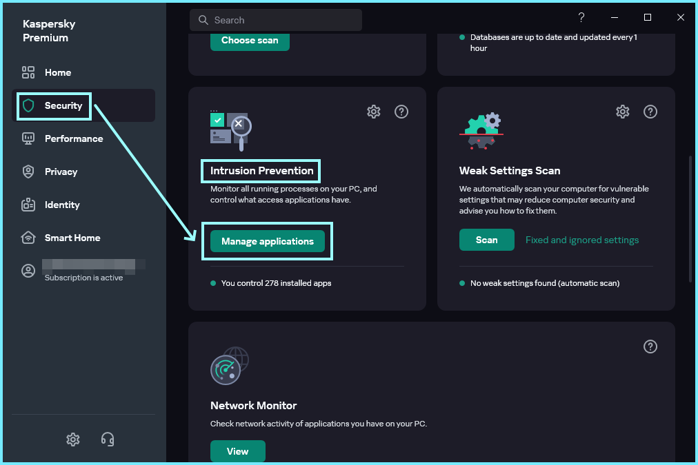The width and height of the screenshot is (698, 465).
Task: Open the account profile icon
Action: [x=28, y=271]
